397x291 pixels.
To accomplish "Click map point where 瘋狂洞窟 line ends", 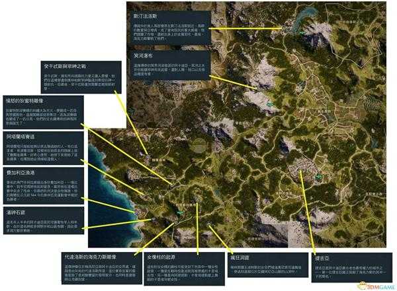I will coord(209,224).
